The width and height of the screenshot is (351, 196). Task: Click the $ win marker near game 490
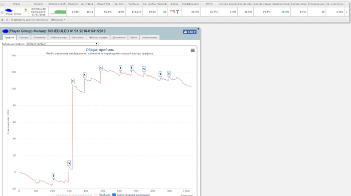point(101,68)
